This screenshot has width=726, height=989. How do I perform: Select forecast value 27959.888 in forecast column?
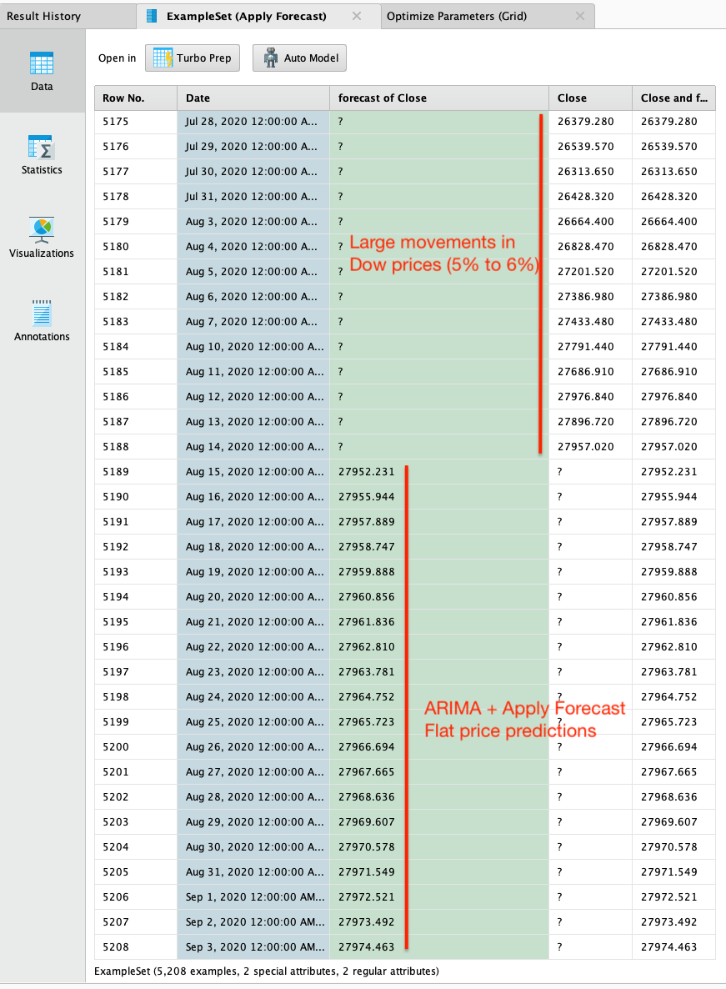[439, 572]
